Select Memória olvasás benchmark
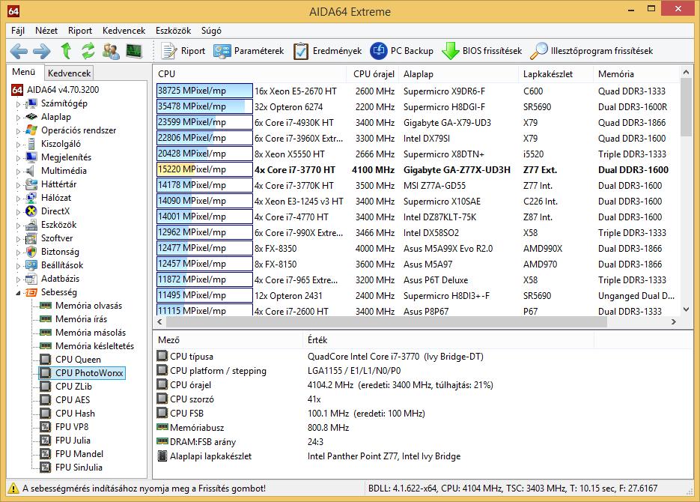 click(88, 306)
